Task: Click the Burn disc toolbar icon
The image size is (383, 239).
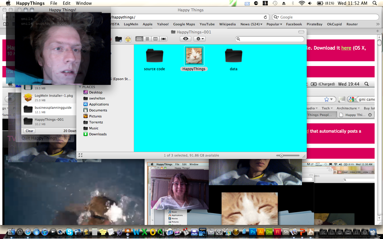Action: point(128,39)
